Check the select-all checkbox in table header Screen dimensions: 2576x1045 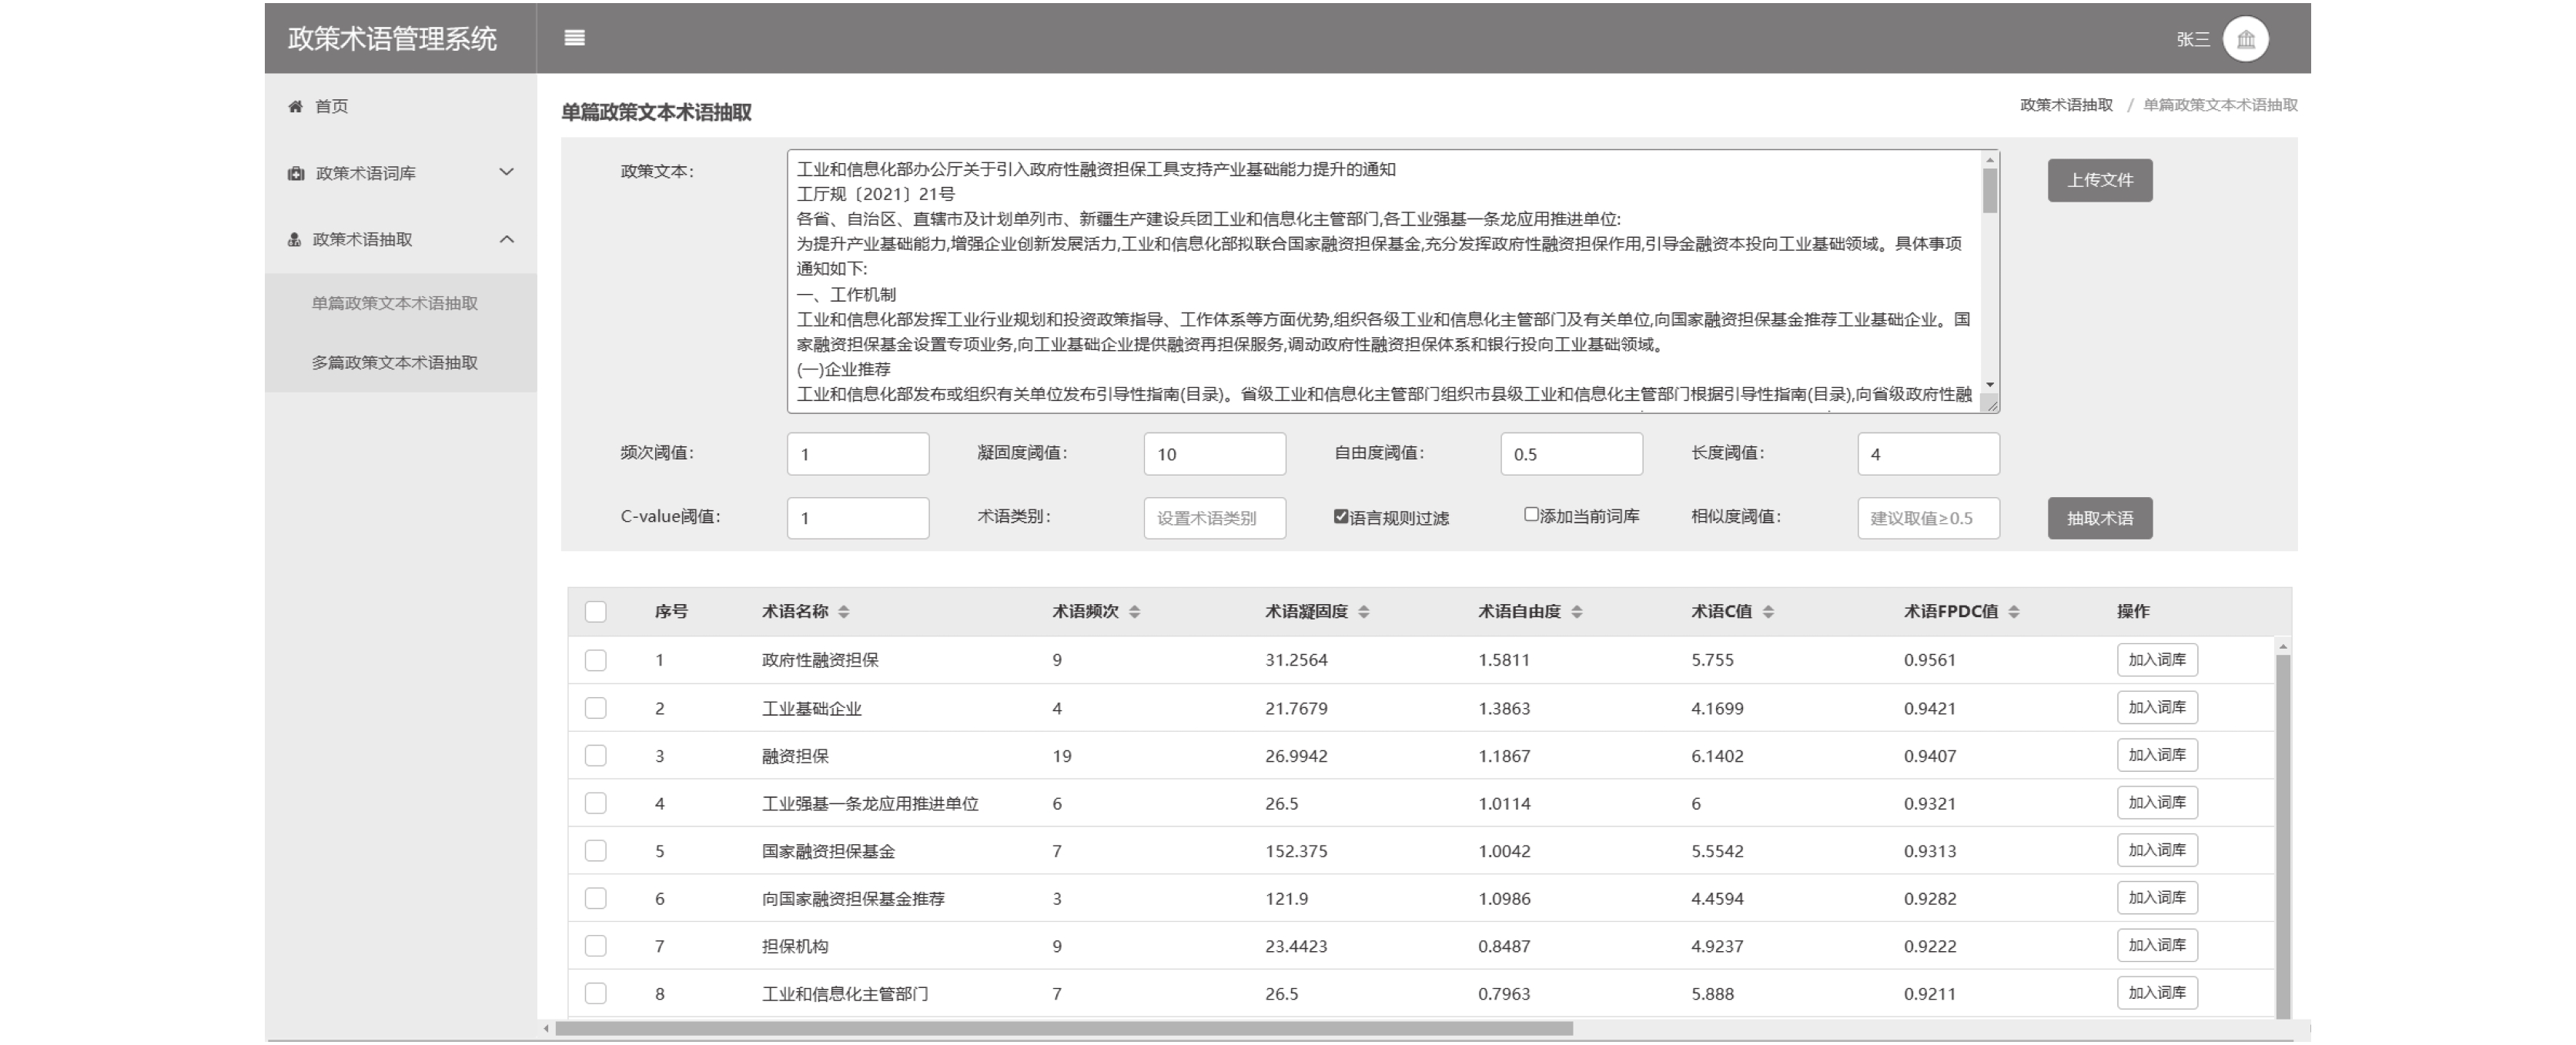pyautogui.click(x=595, y=612)
